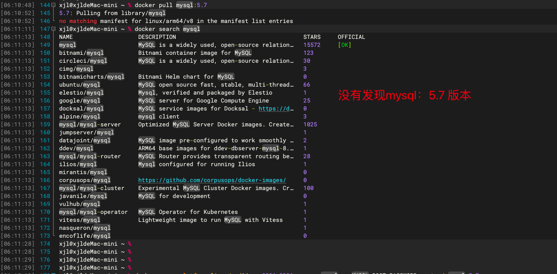Click the NAME column header
The image size is (557, 274).
pos(66,37)
